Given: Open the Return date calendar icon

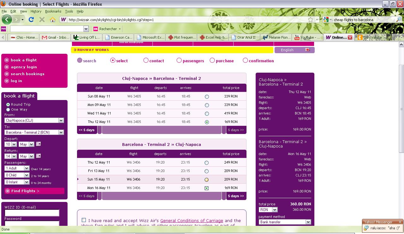Looking at the screenshot, I should (x=38, y=156).
